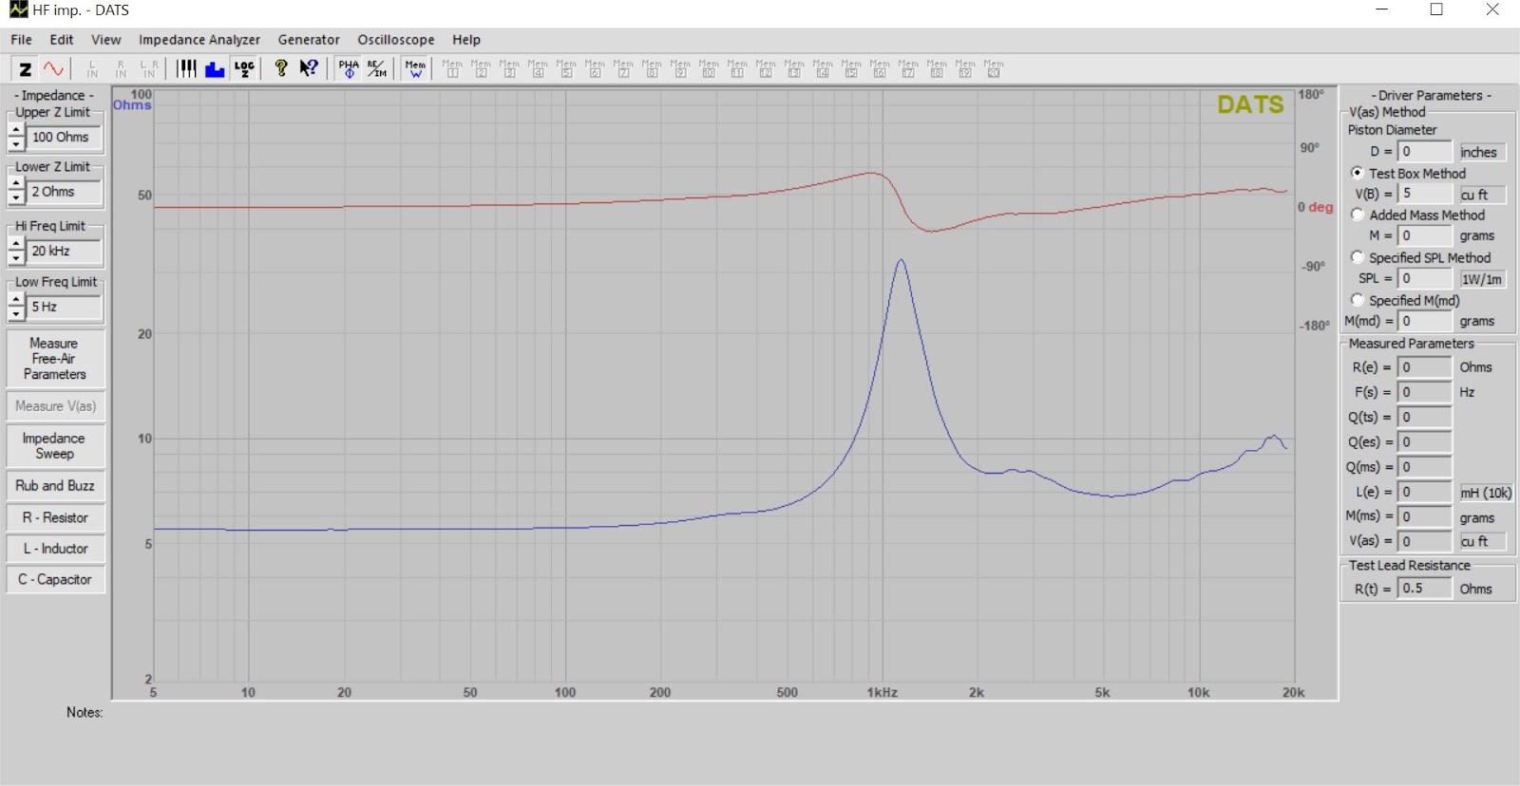Viewport: 1520px width, 786px height.
Task: Click the R - Resistor button
Action: click(55, 517)
